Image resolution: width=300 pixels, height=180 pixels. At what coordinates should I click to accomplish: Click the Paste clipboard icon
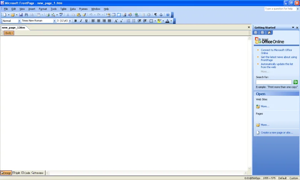click(x=79, y=15)
